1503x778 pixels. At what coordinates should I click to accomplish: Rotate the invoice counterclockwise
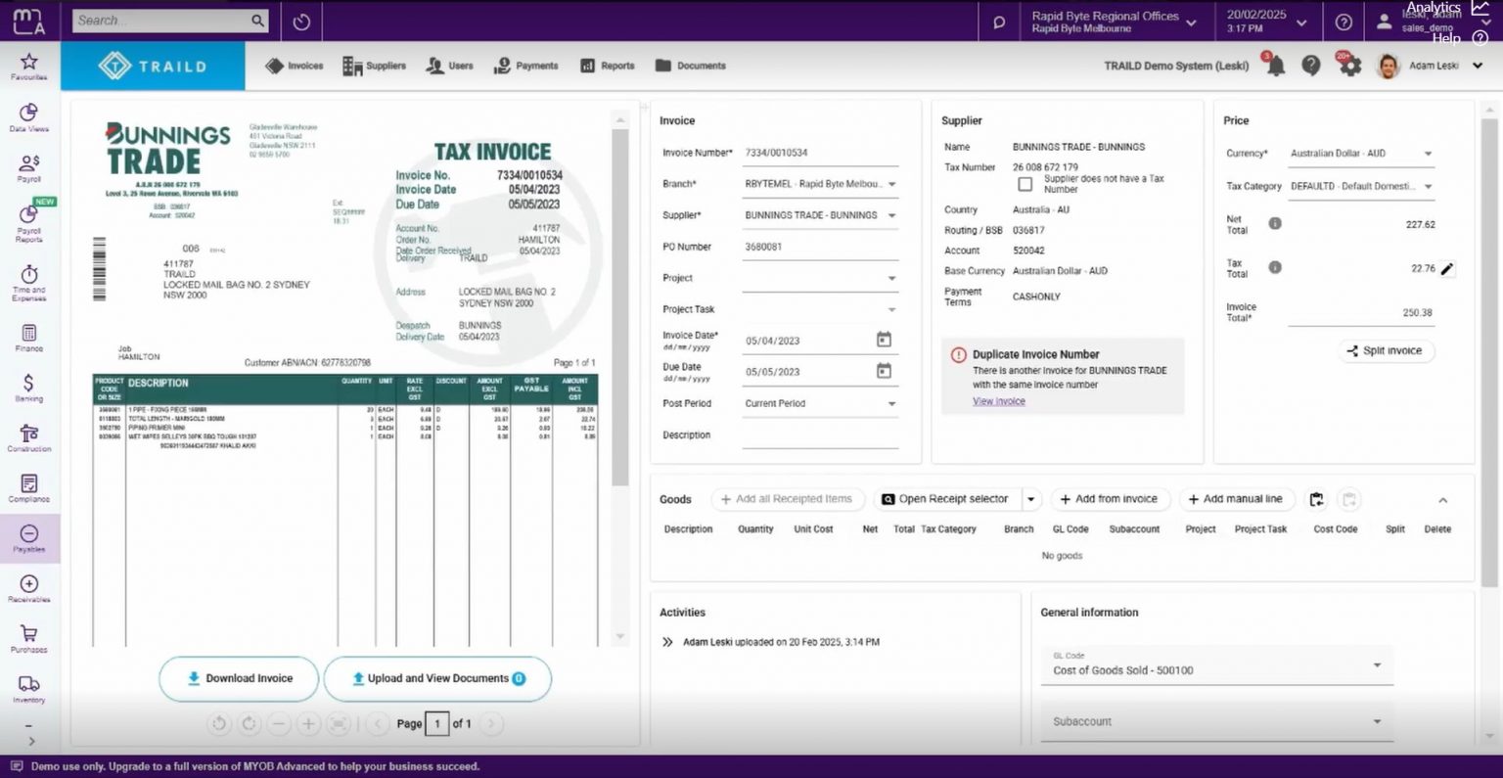click(x=219, y=724)
